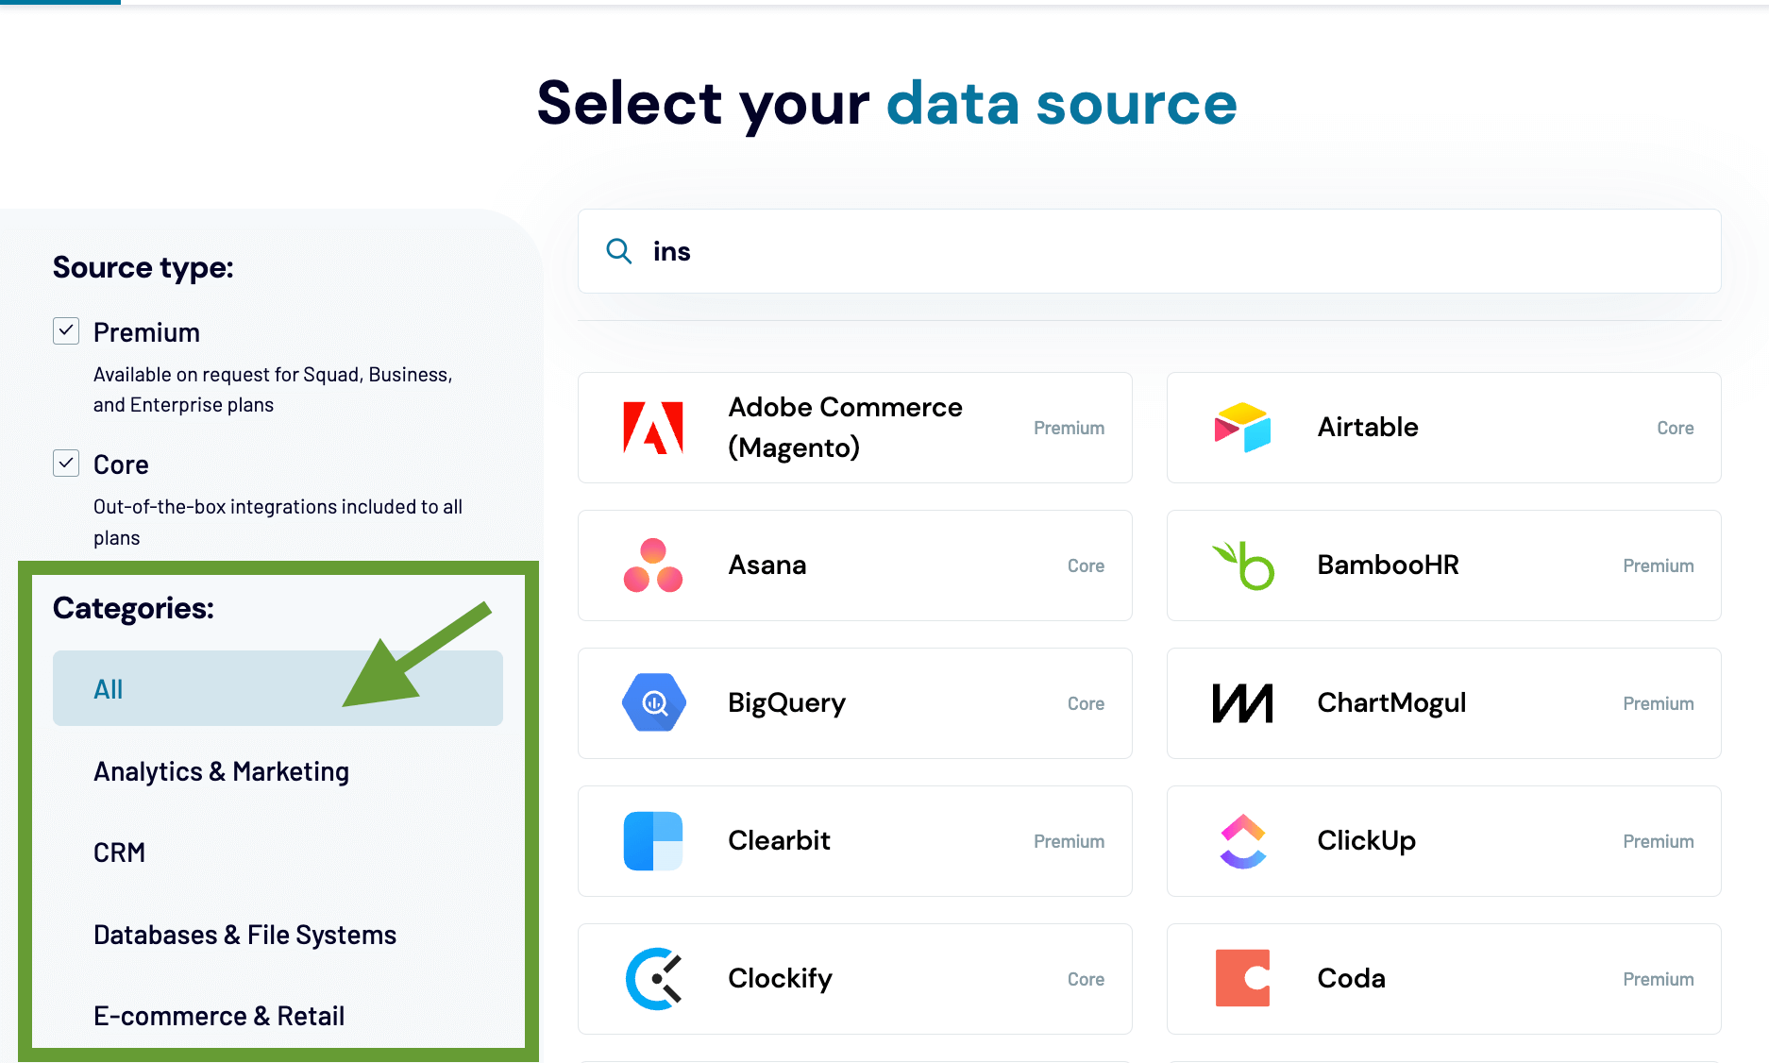The width and height of the screenshot is (1769, 1063).
Task: Click the Airtable source icon
Action: point(1243,428)
